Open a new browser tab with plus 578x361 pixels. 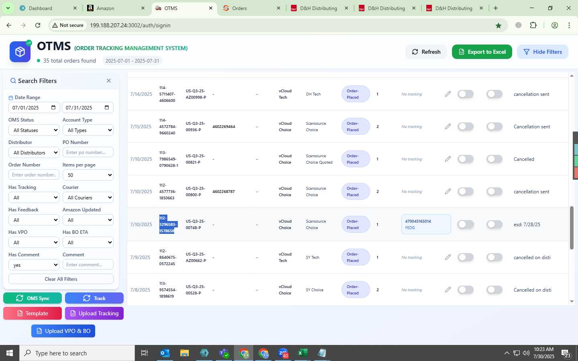(x=496, y=8)
